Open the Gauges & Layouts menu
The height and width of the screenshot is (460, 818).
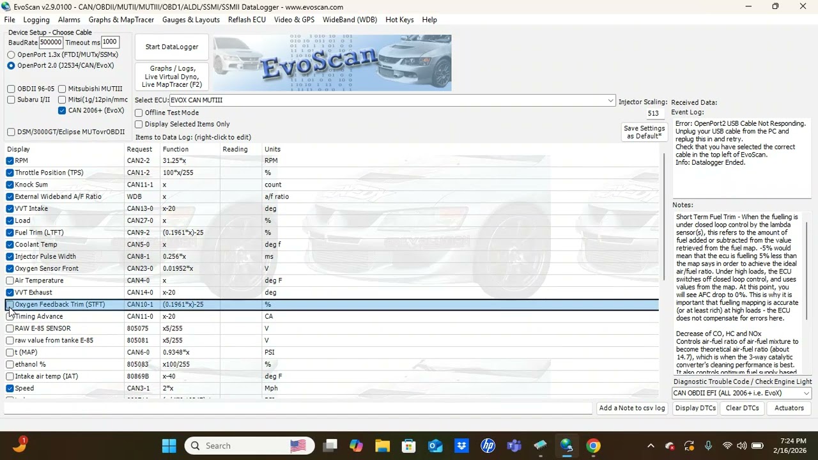click(x=191, y=20)
